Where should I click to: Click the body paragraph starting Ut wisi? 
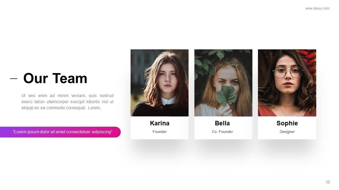click(x=67, y=102)
